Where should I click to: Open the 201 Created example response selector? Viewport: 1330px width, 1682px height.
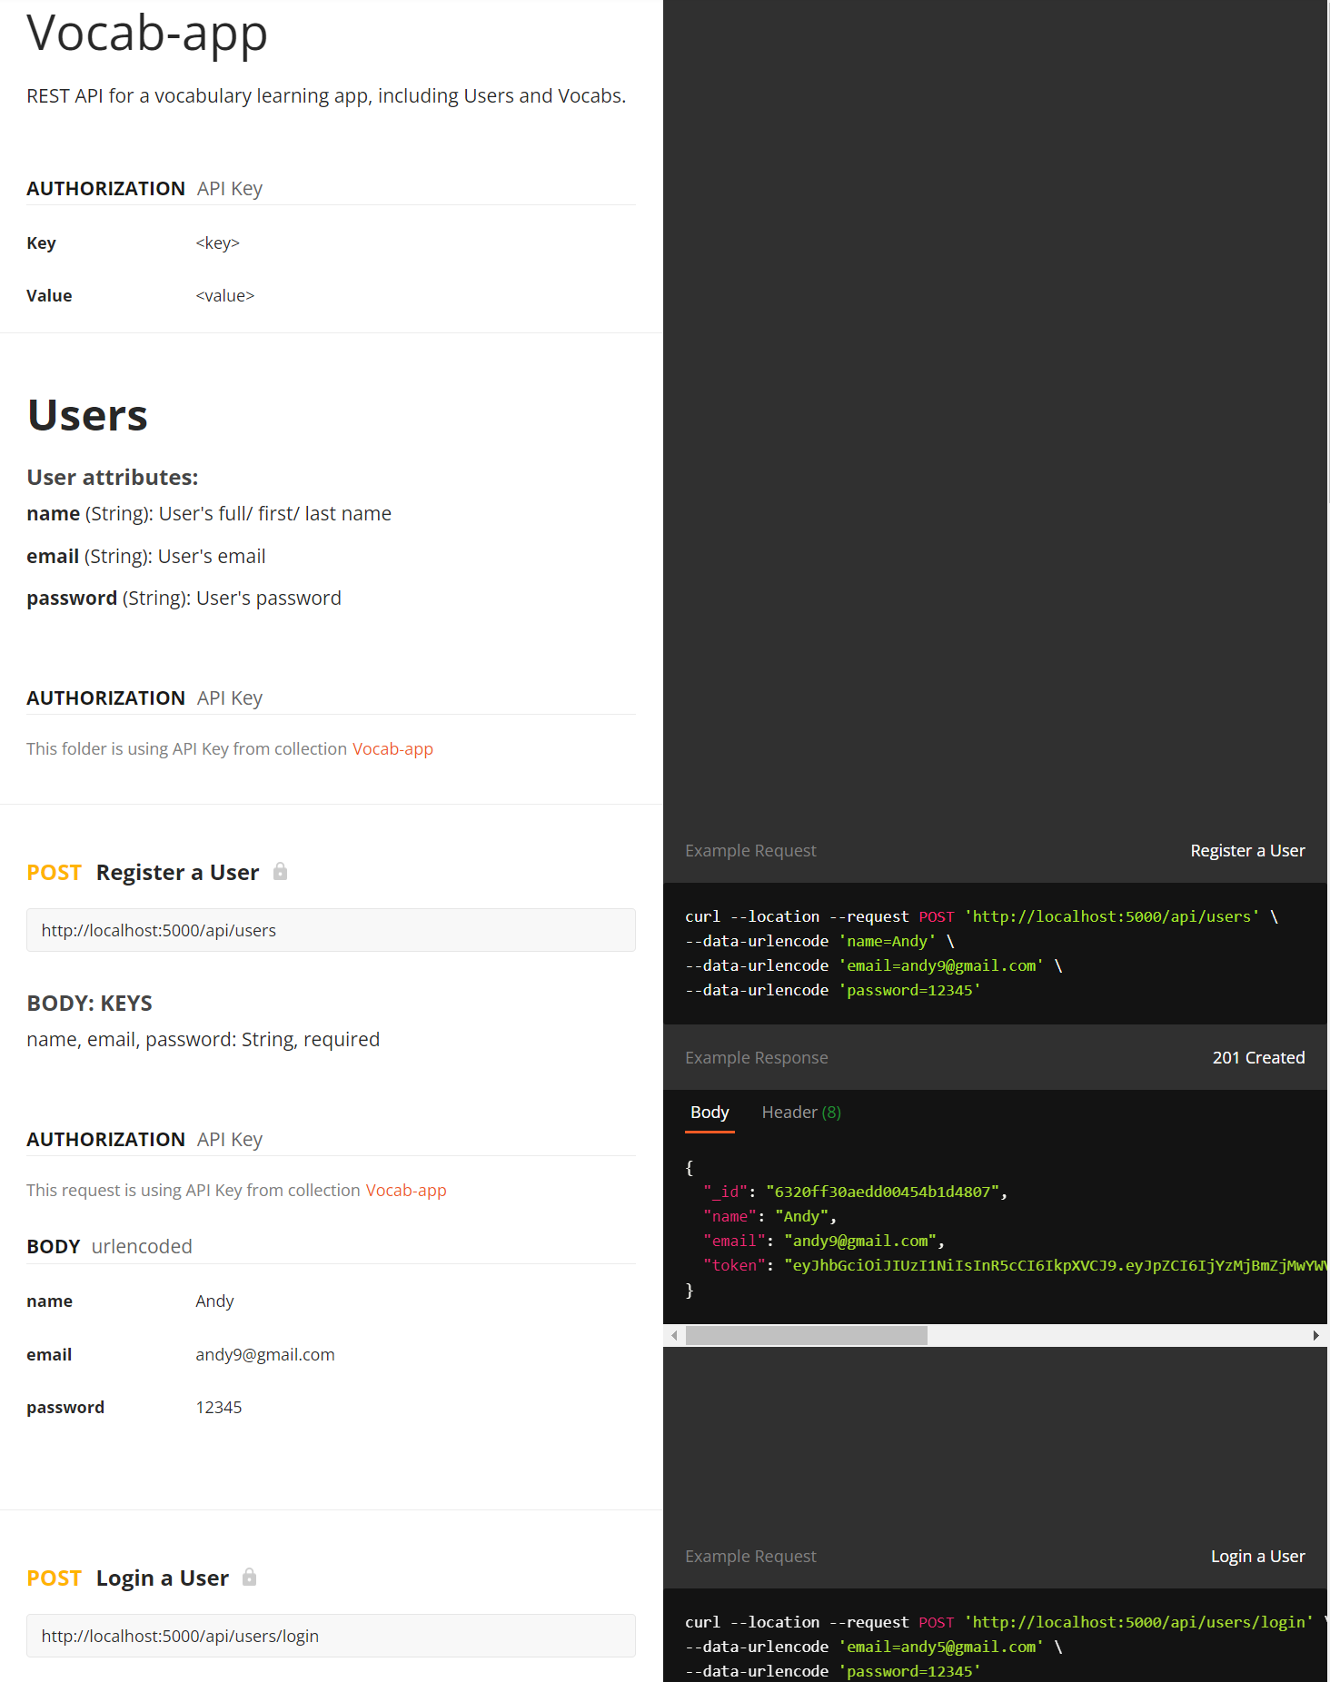point(1258,1058)
